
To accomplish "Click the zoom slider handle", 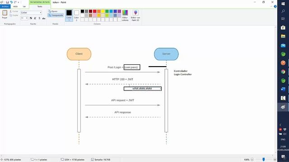I will click(x=264, y=160).
